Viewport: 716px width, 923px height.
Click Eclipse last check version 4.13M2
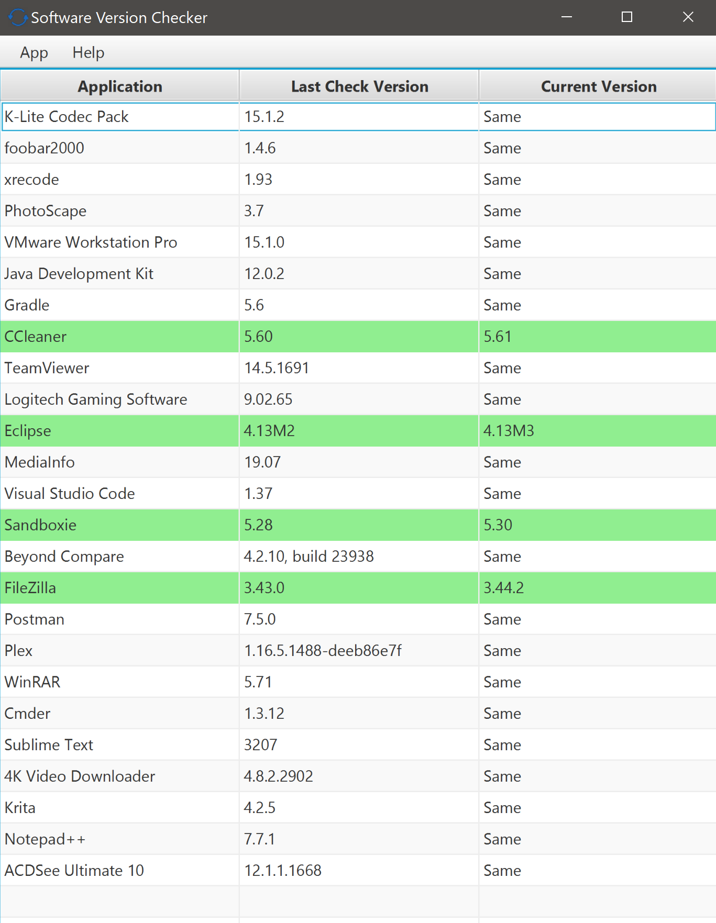pos(359,431)
